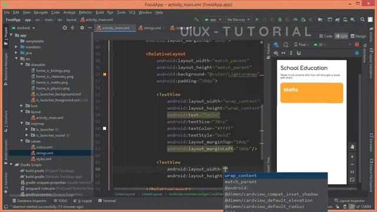Open the File menu
377x212 pixels.
(x=6, y=12)
